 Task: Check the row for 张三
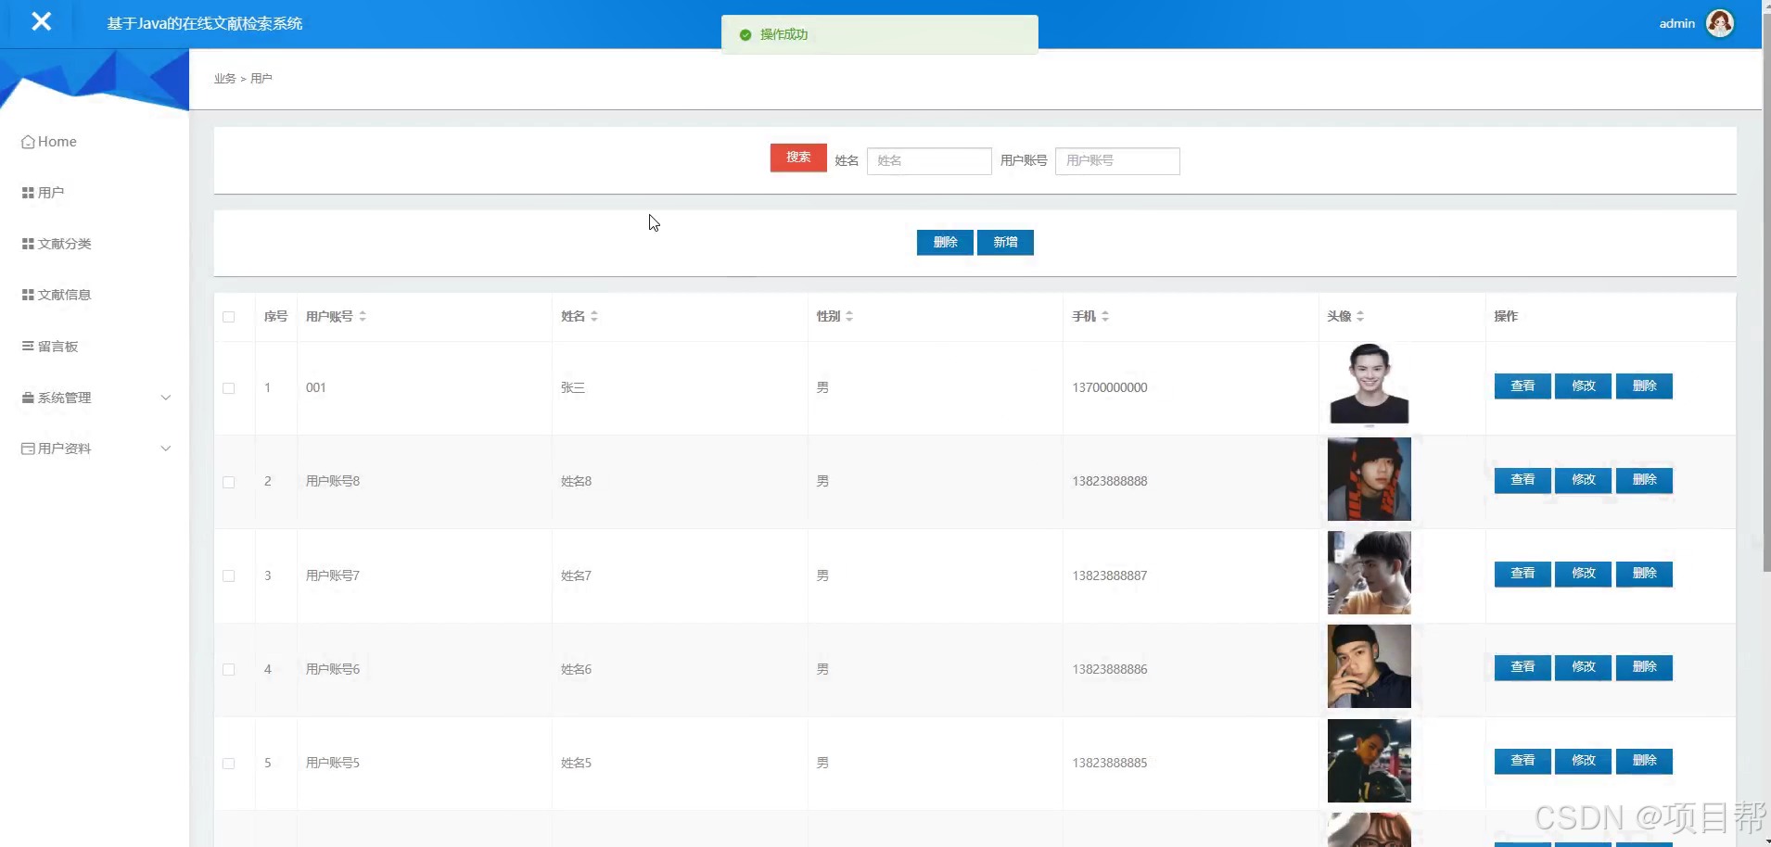pos(229,388)
